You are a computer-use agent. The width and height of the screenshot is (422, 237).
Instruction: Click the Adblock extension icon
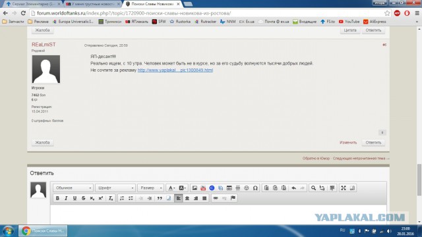(397, 13)
